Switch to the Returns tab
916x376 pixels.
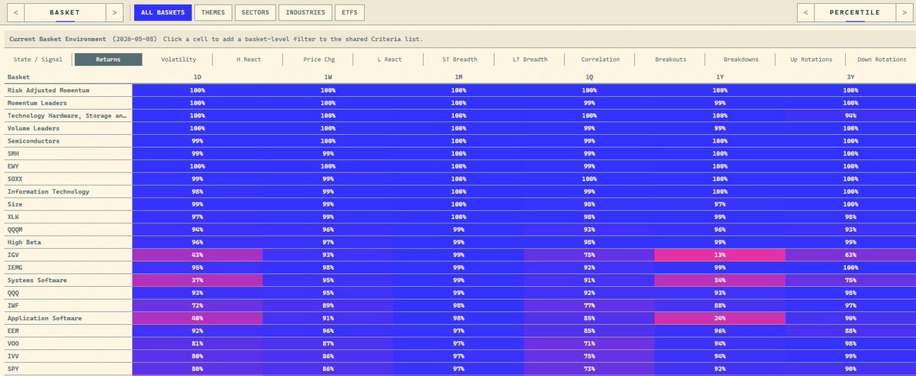pos(108,59)
